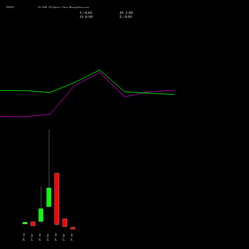The image size is (249, 249).
Task: Select the tiny red candle for 28 Apr
Action: pyautogui.click(x=73, y=228)
